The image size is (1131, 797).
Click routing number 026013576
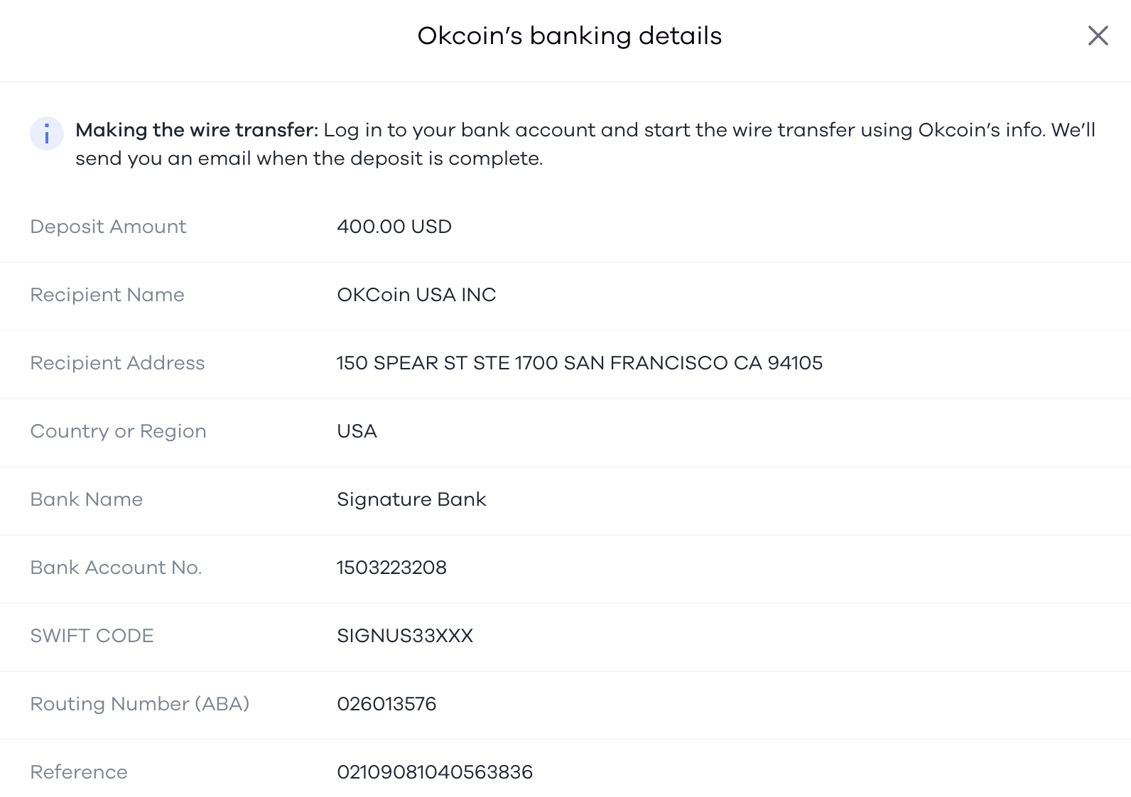coord(386,704)
